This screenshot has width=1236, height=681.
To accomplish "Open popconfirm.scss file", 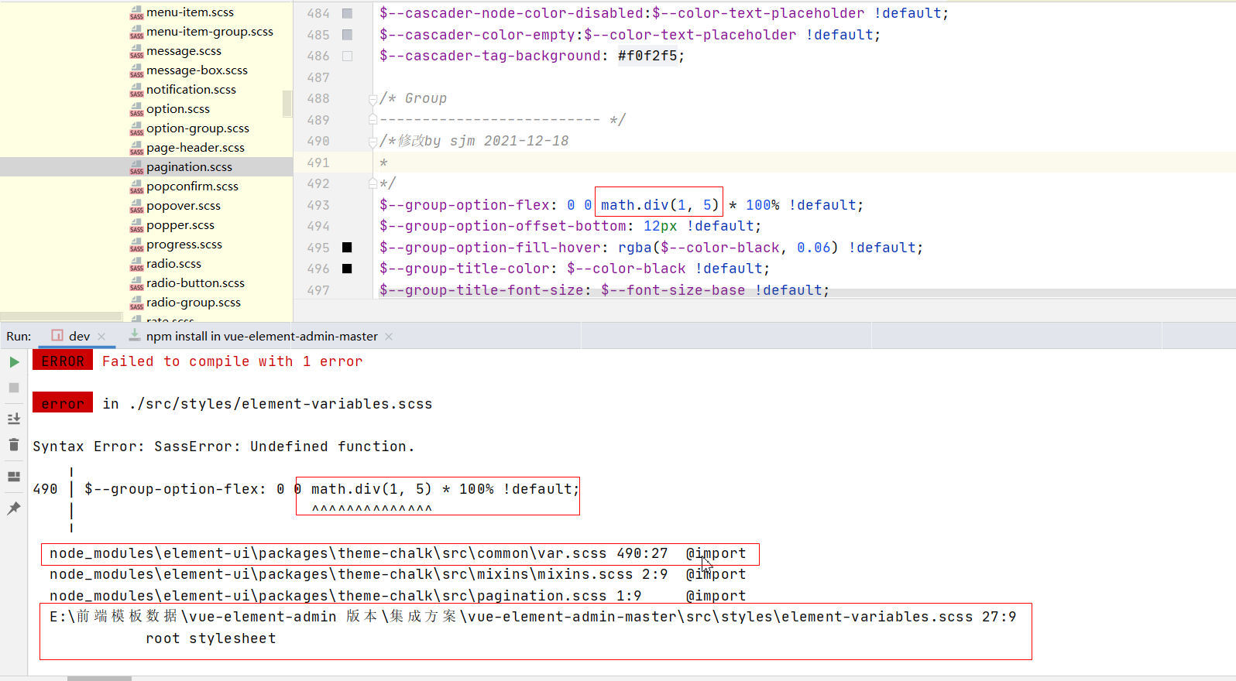I will point(192,187).
